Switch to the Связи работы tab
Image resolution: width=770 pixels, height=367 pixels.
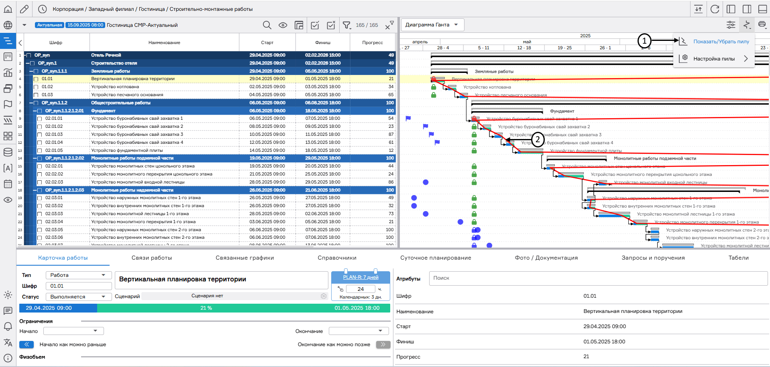coord(151,258)
